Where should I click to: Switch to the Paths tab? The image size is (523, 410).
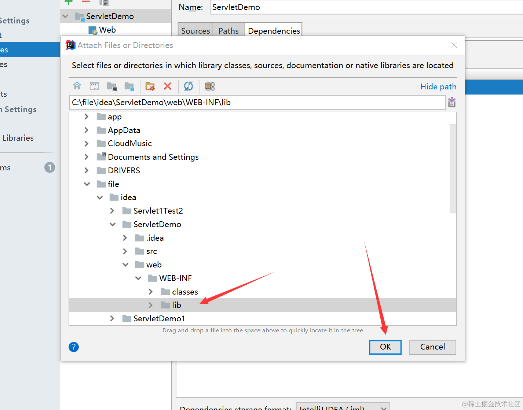click(228, 30)
